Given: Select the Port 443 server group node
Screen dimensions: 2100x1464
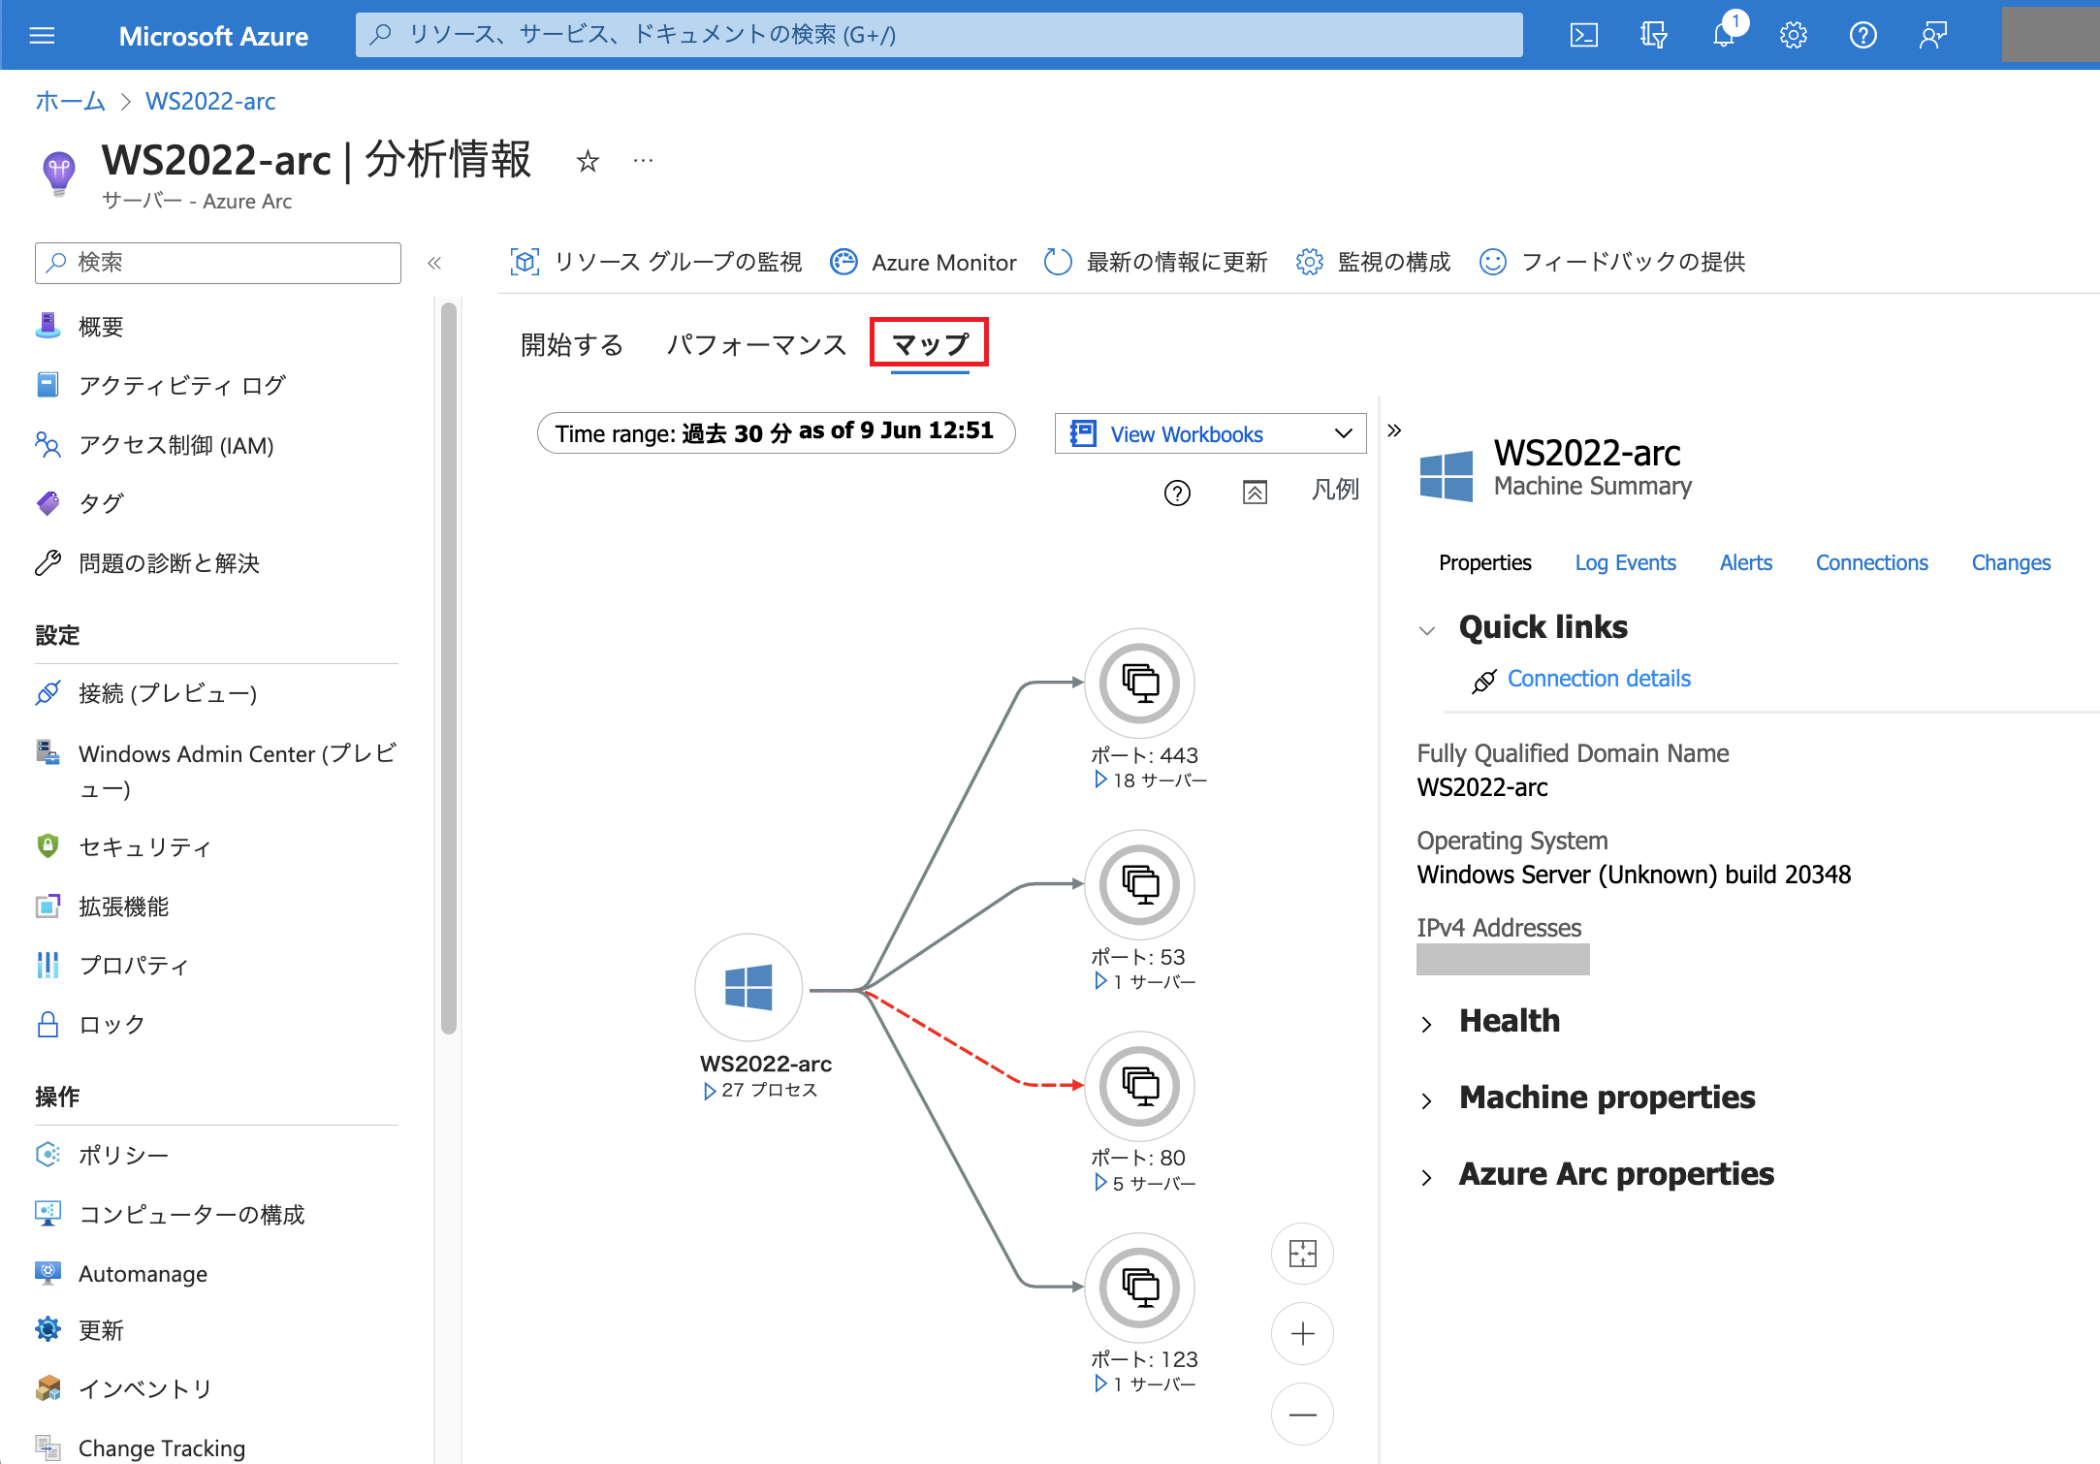Looking at the screenshot, I should tap(1139, 684).
